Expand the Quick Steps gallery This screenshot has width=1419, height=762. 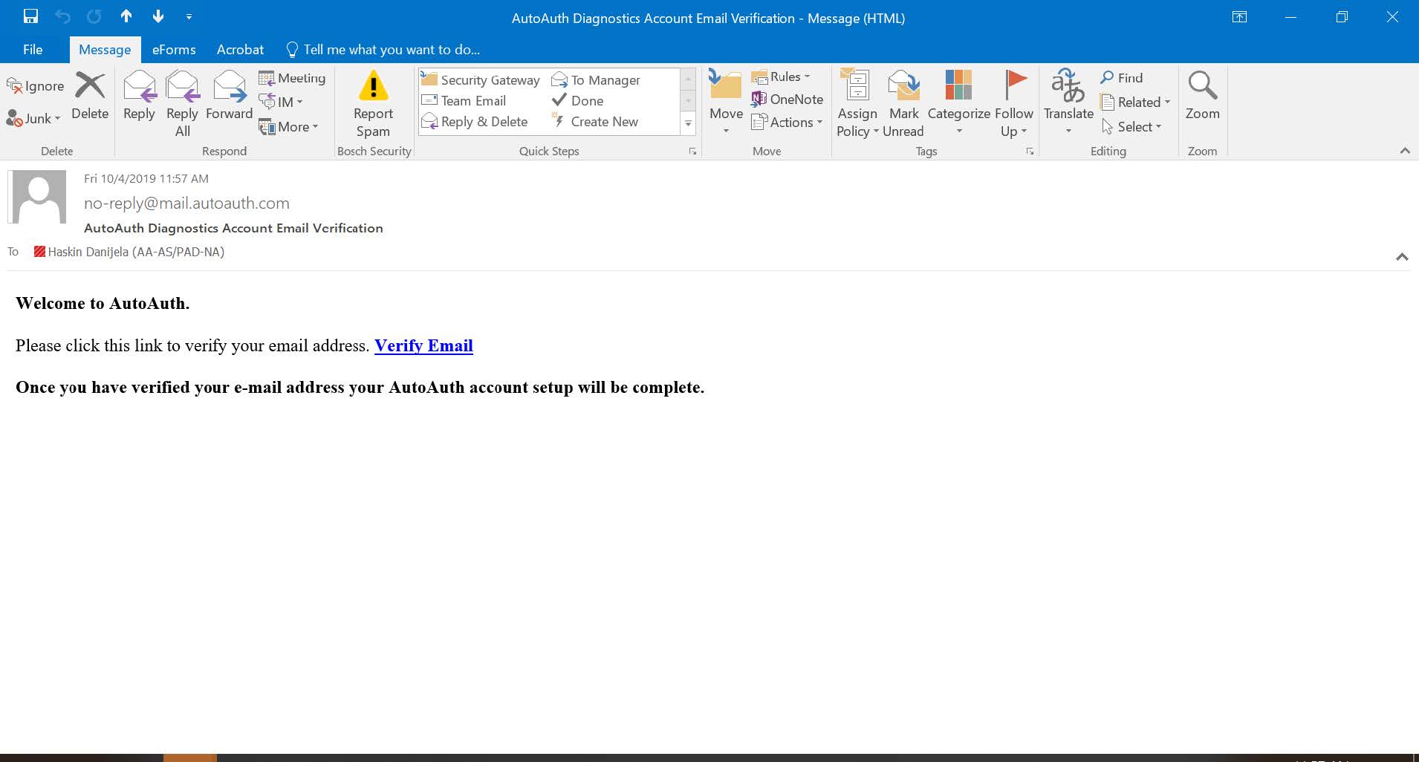pos(688,123)
